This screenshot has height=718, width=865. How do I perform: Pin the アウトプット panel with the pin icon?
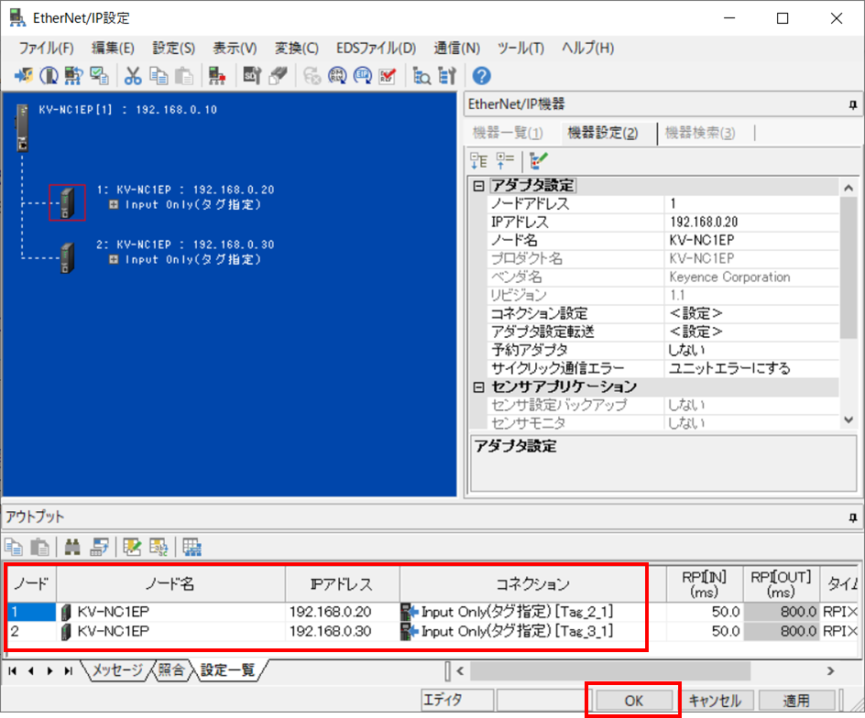click(853, 516)
